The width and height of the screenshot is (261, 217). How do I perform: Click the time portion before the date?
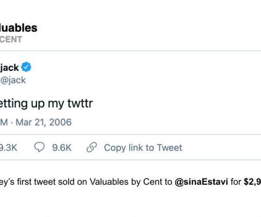coord(4,122)
